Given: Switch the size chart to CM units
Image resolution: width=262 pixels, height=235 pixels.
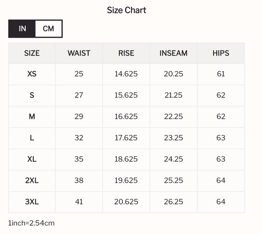Looking at the screenshot, I should (49, 28).
